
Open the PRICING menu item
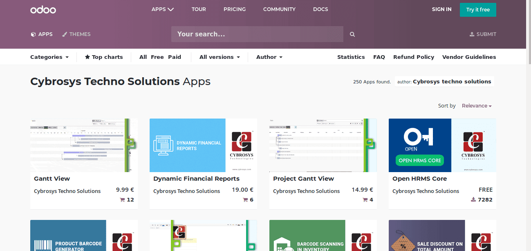pos(235,9)
